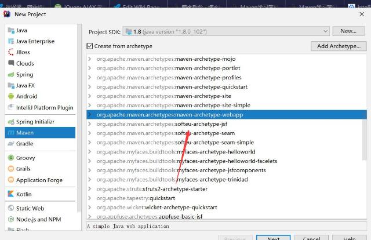Select the Gradle project icon
The height and width of the screenshot is (240, 371).
click(11, 143)
